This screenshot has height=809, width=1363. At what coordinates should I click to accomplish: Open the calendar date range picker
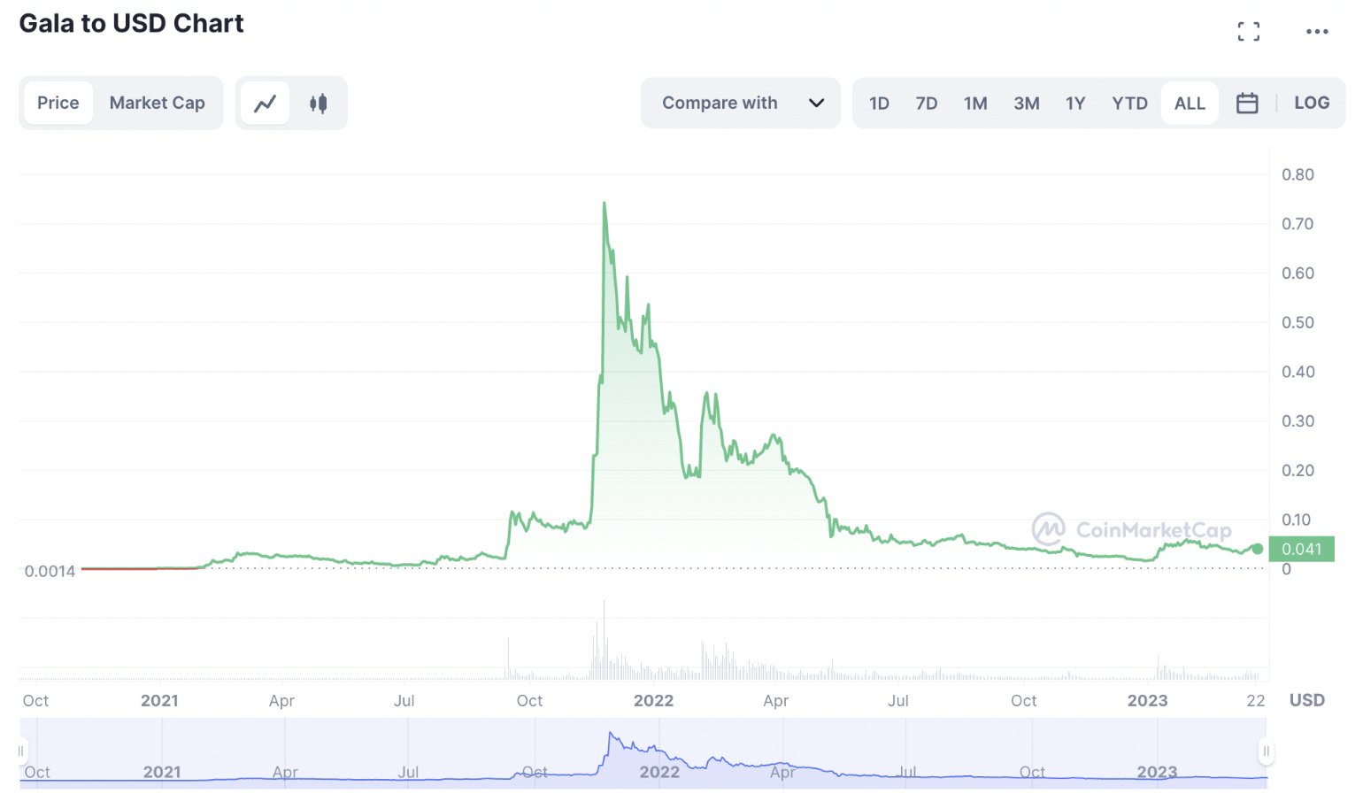1247,104
